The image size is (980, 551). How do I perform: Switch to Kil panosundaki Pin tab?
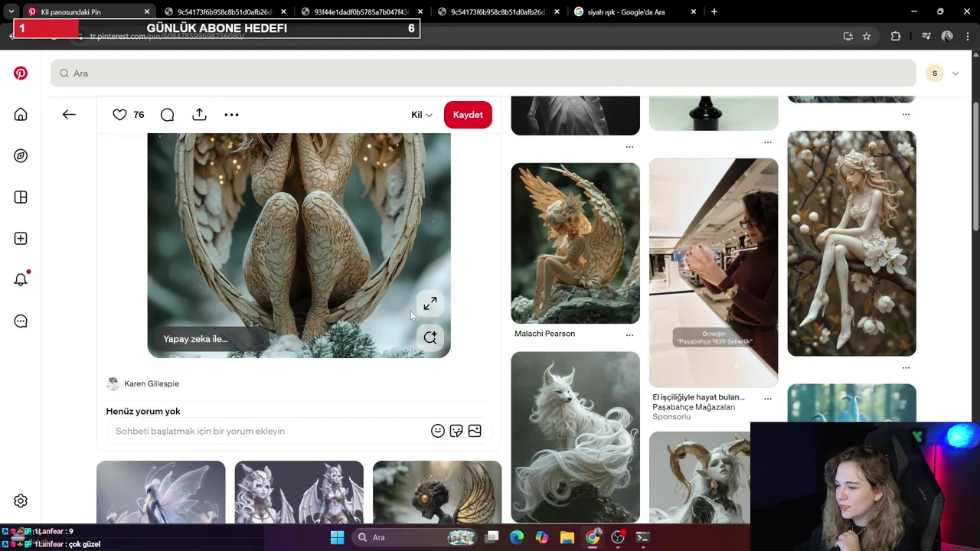pyautogui.click(x=87, y=11)
